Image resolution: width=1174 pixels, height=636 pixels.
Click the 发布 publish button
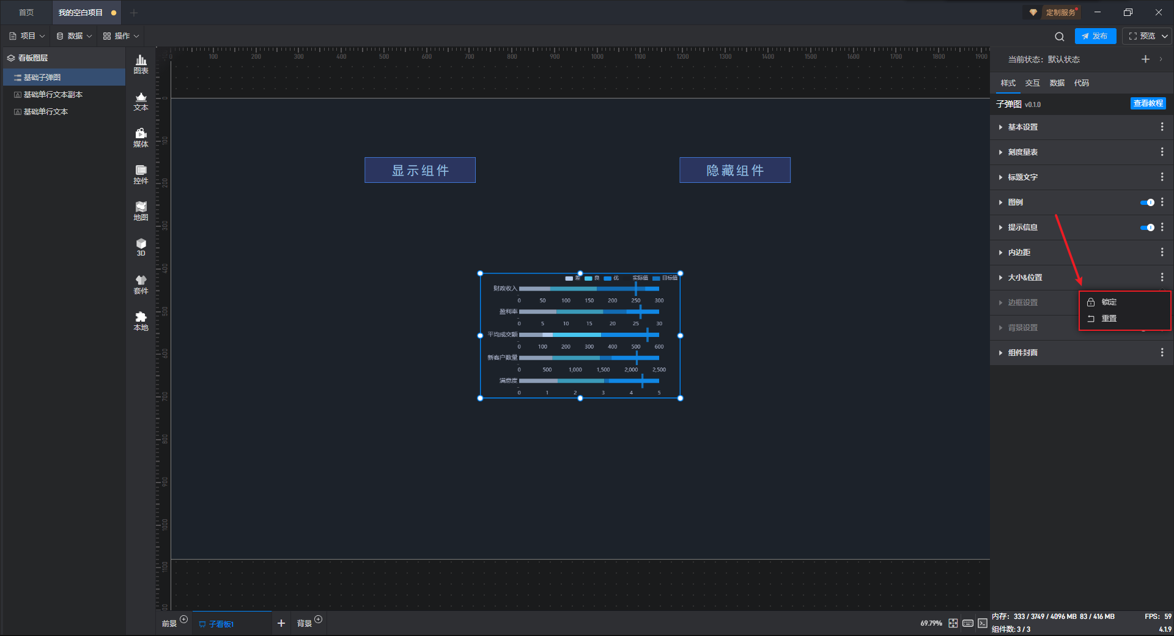[1095, 36]
